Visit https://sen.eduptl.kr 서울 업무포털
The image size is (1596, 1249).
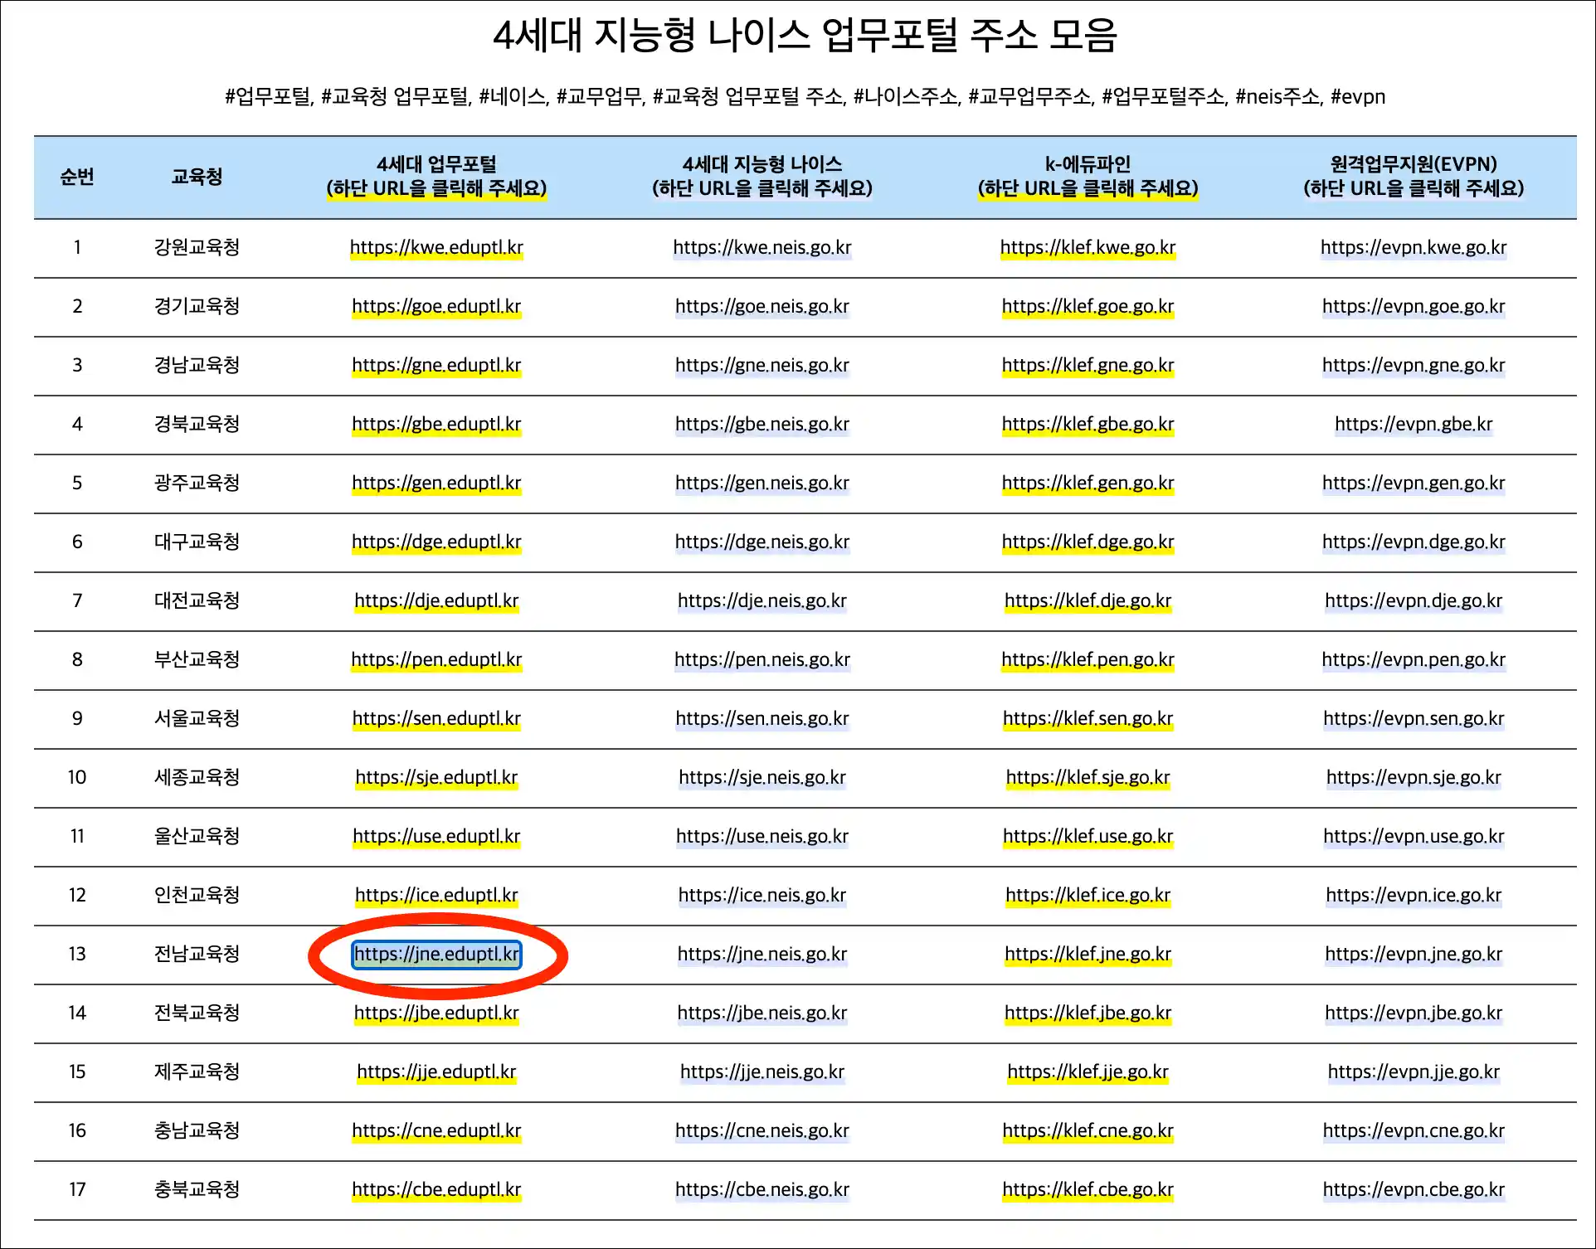coord(436,718)
